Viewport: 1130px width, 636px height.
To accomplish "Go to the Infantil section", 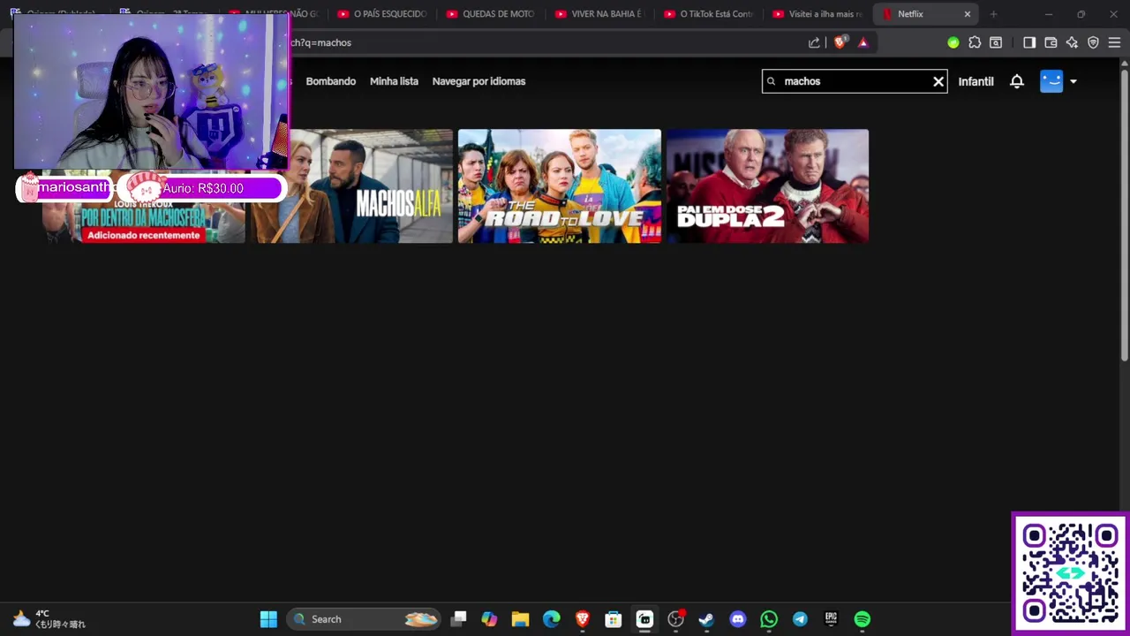I will tap(976, 81).
